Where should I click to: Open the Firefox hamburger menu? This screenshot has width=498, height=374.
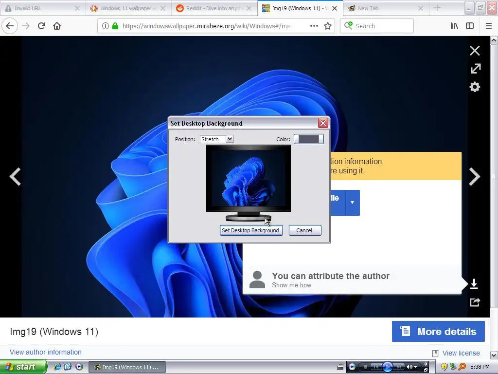coord(489,26)
